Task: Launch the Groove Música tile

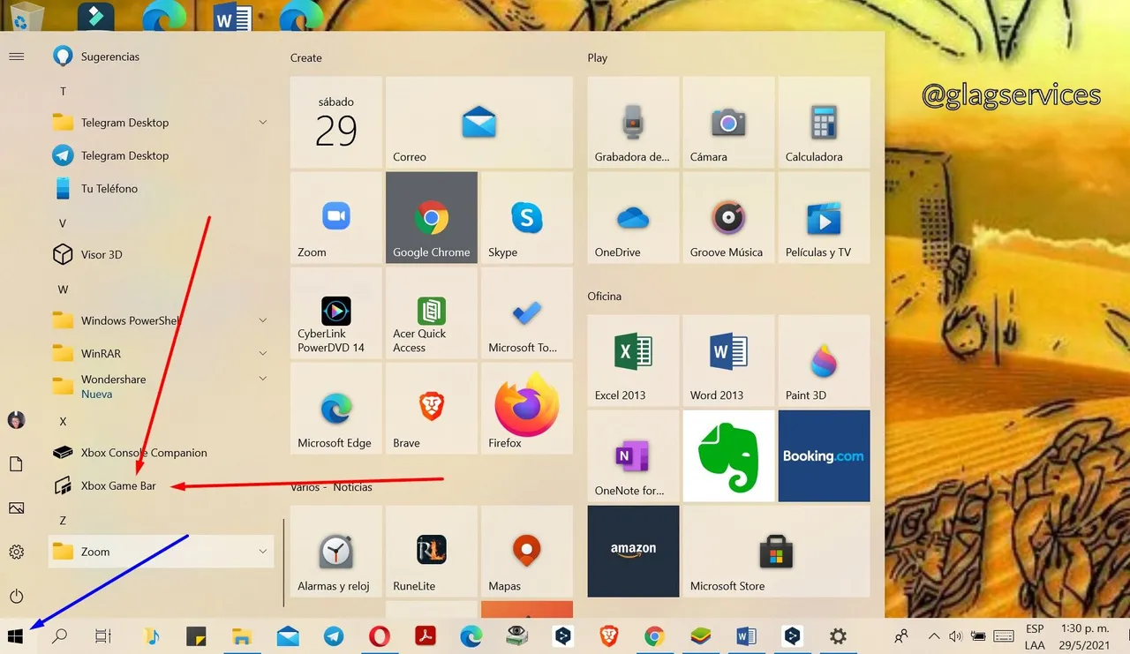Action: 728,218
